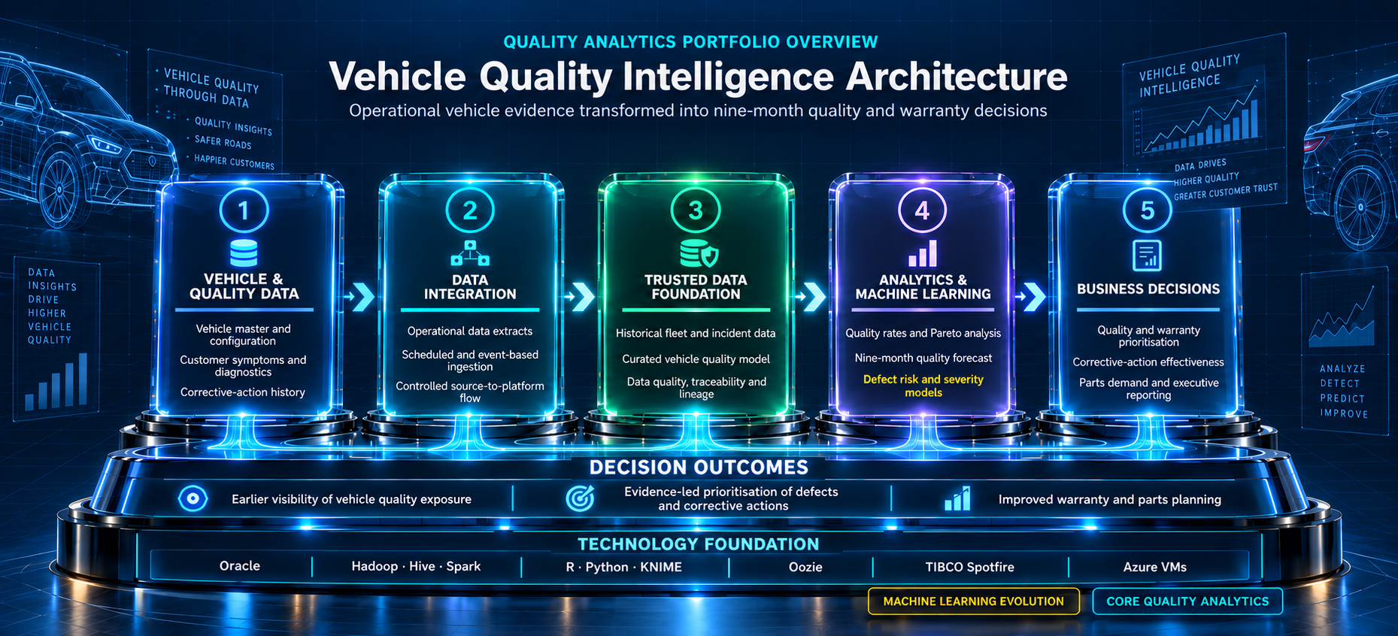The height and width of the screenshot is (636, 1398).
Task: Click Improved warranty and parts planning text
Action: point(1109,499)
